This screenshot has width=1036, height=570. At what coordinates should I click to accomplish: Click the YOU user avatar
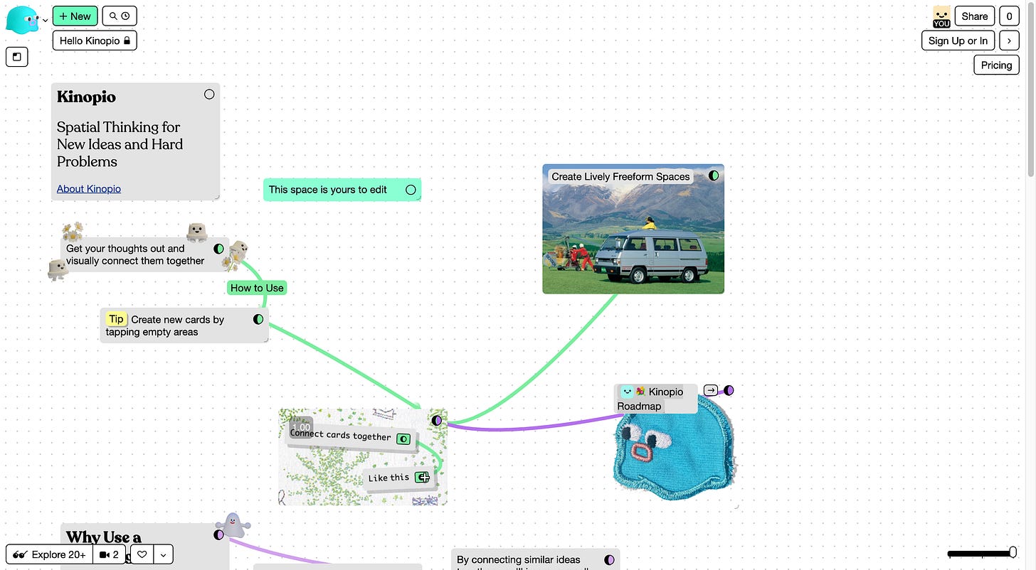coord(941,16)
